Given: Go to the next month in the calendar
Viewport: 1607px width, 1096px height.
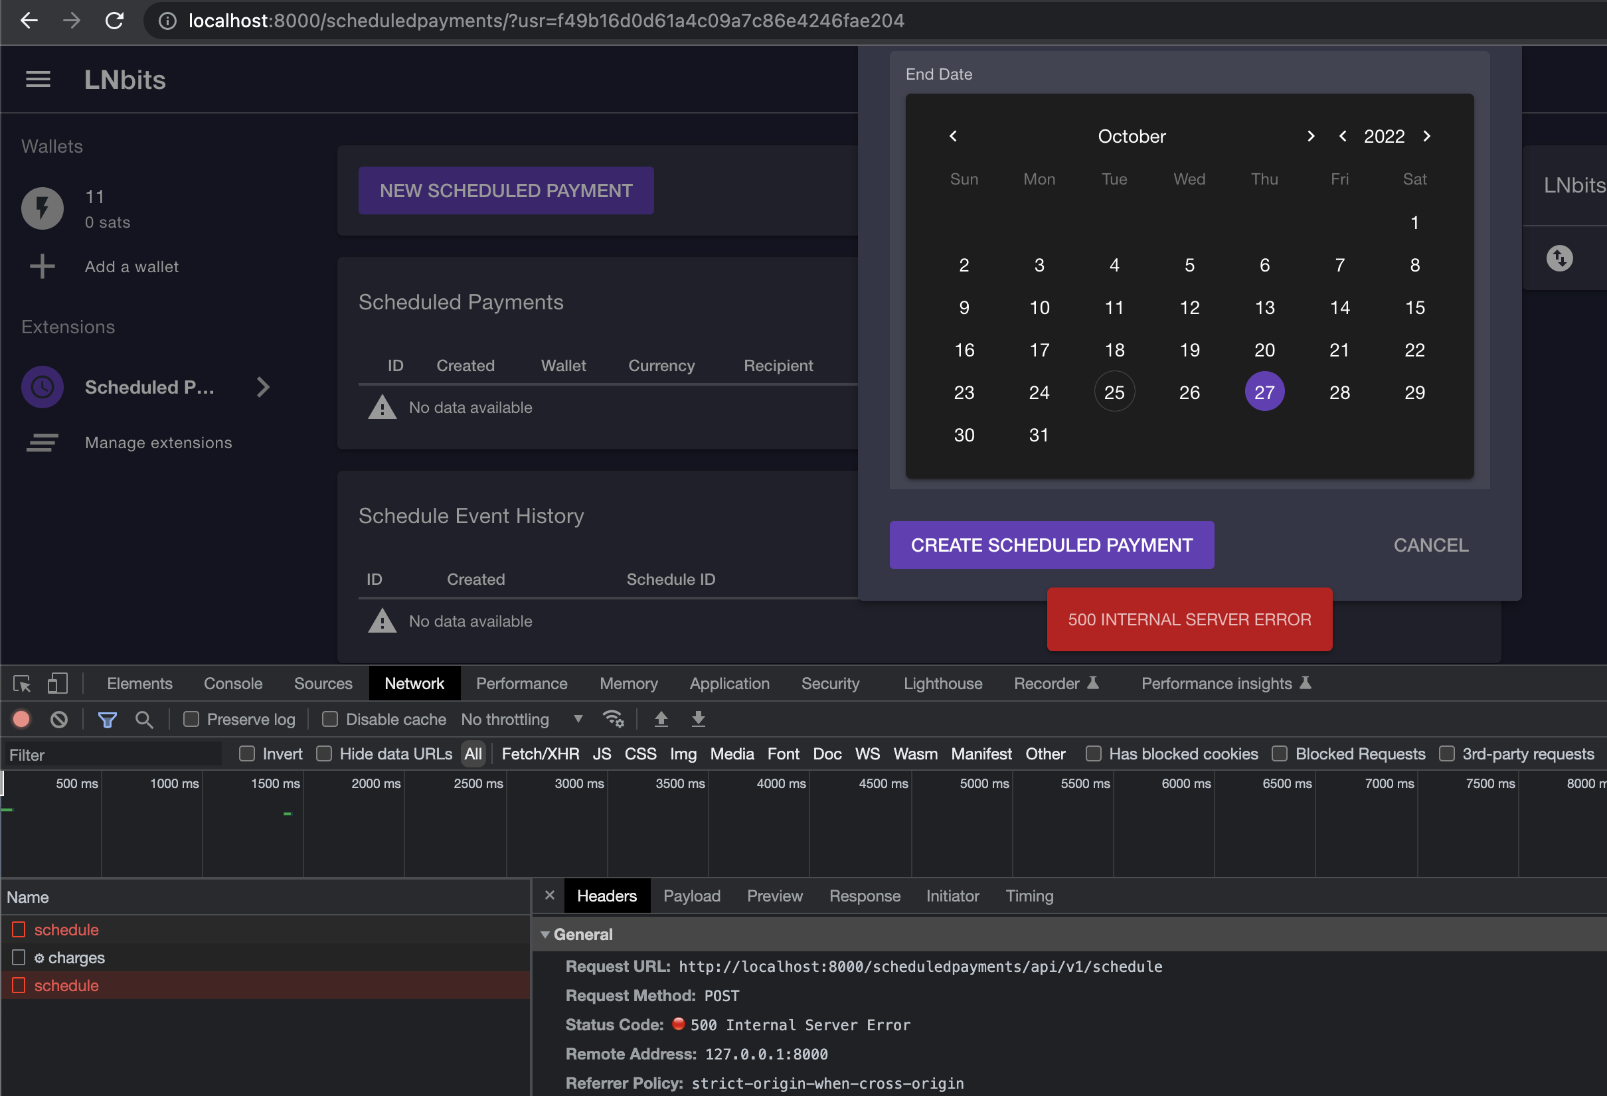Looking at the screenshot, I should (1310, 136).
